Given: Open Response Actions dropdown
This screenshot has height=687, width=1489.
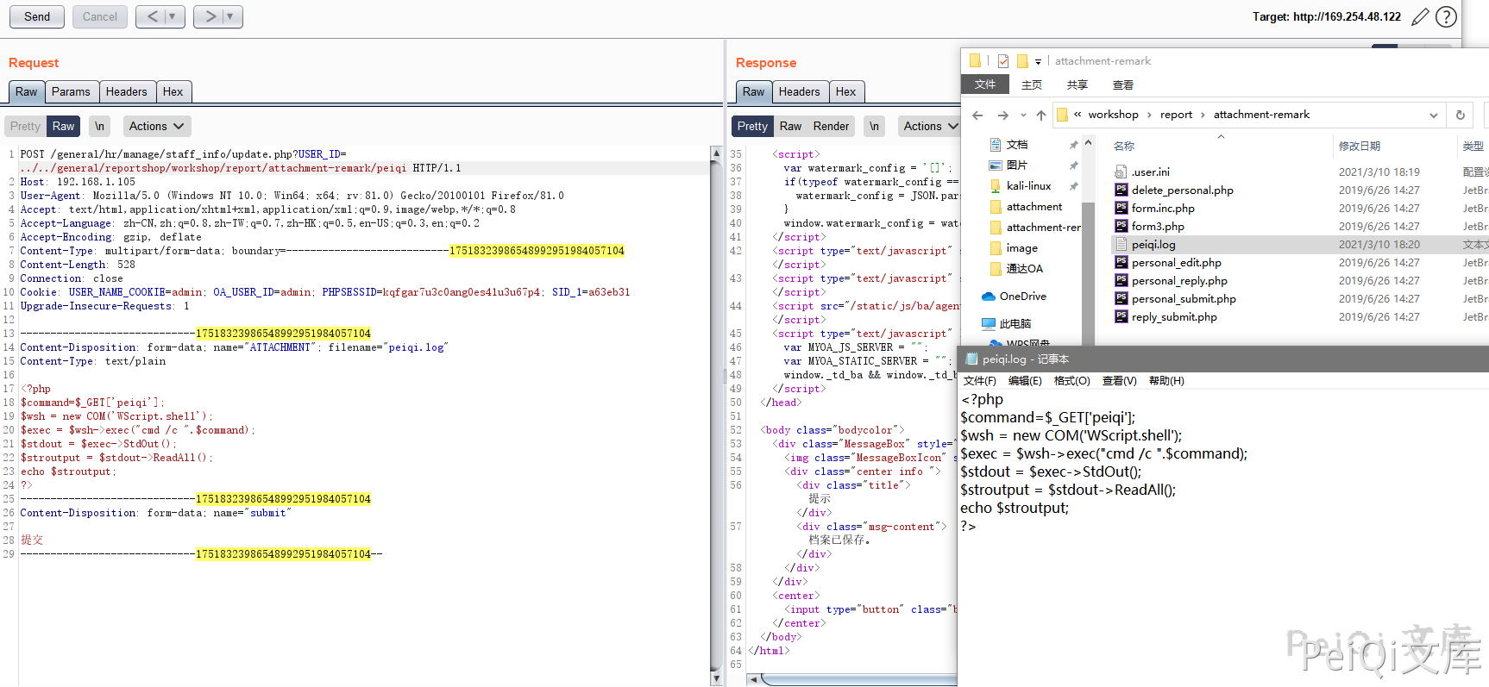Looking at the screenshot, I should (x=930, y=126).
